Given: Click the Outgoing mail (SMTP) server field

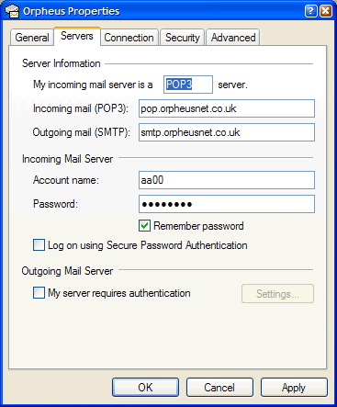Looking at the screenshot, I should coord(227,132).
